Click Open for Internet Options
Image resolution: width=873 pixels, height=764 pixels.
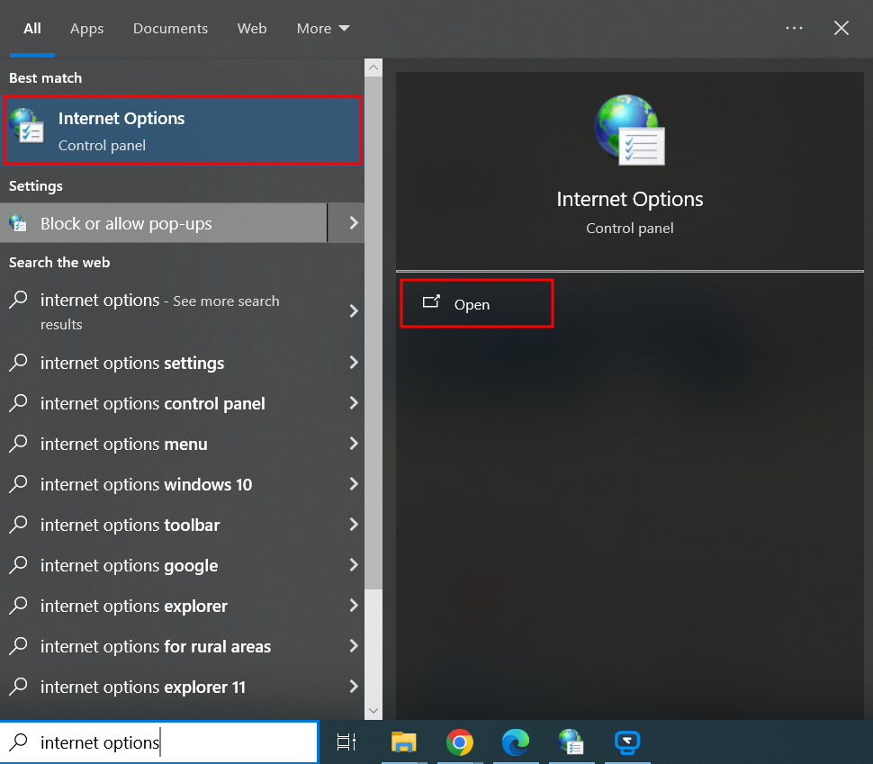(x=477, y=303)
